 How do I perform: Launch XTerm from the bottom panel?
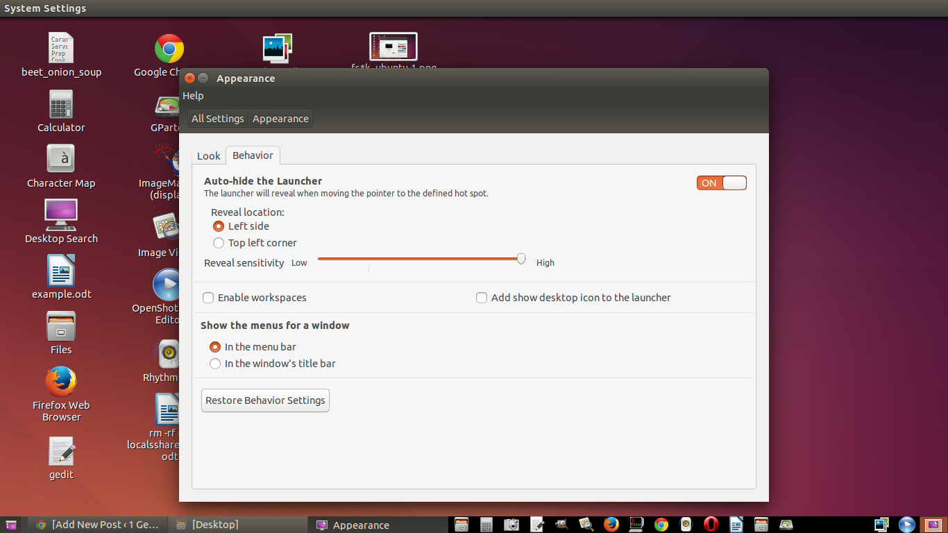point(636,525)
